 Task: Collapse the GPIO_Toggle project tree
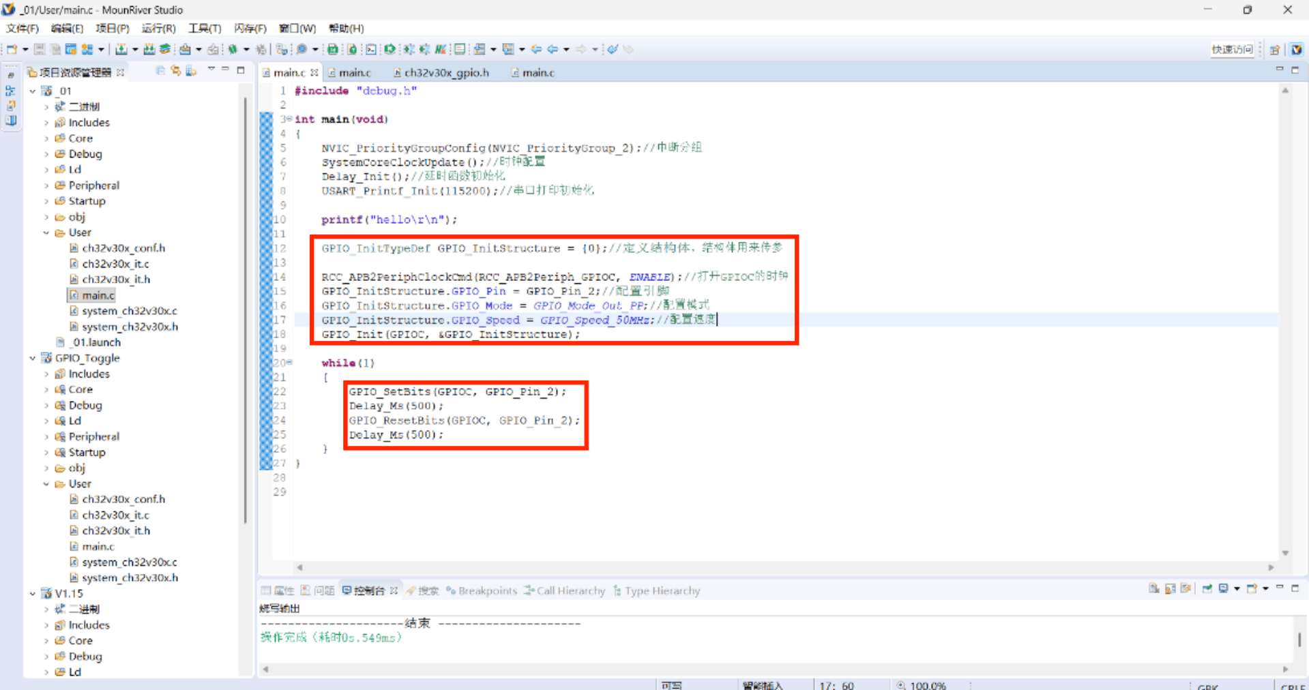32,358
